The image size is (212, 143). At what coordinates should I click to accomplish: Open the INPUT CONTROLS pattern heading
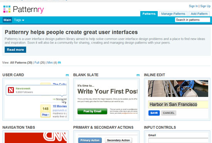tap(160, 127)
